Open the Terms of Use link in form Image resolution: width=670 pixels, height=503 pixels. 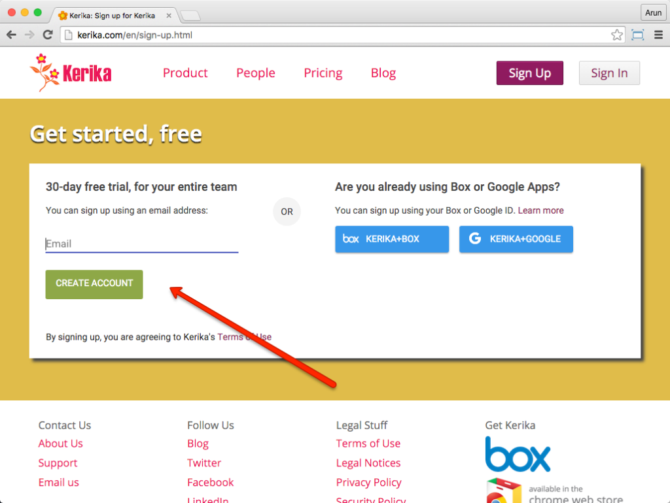click(245, 337)
